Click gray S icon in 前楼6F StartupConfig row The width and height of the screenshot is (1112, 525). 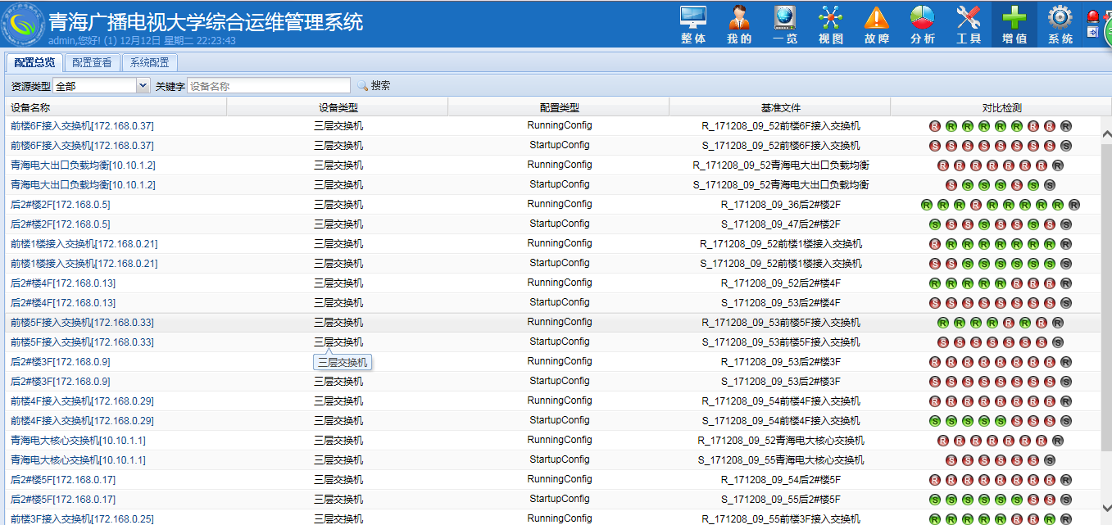(x=1066, y=146)
